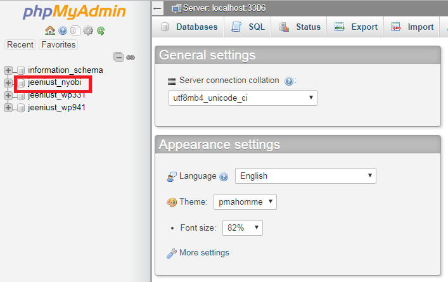Click the More settings link
The height and width of the screenshot is (282, 448).
tap(204, 253)
